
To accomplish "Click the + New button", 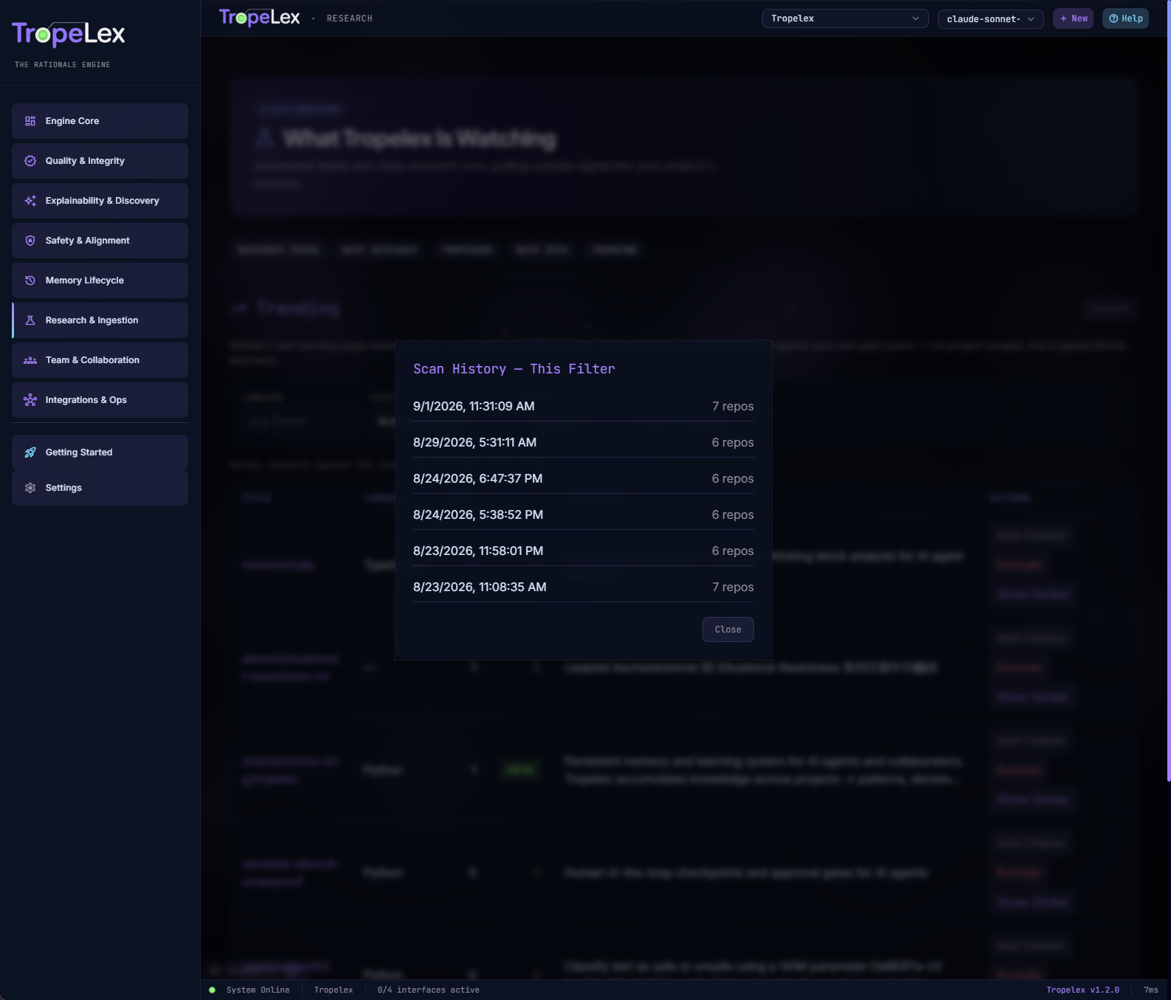I will click(x=1073, y=18).
